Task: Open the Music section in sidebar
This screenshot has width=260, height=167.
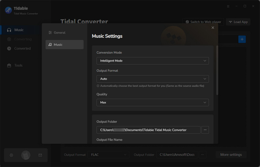Action: pos(21,30)
